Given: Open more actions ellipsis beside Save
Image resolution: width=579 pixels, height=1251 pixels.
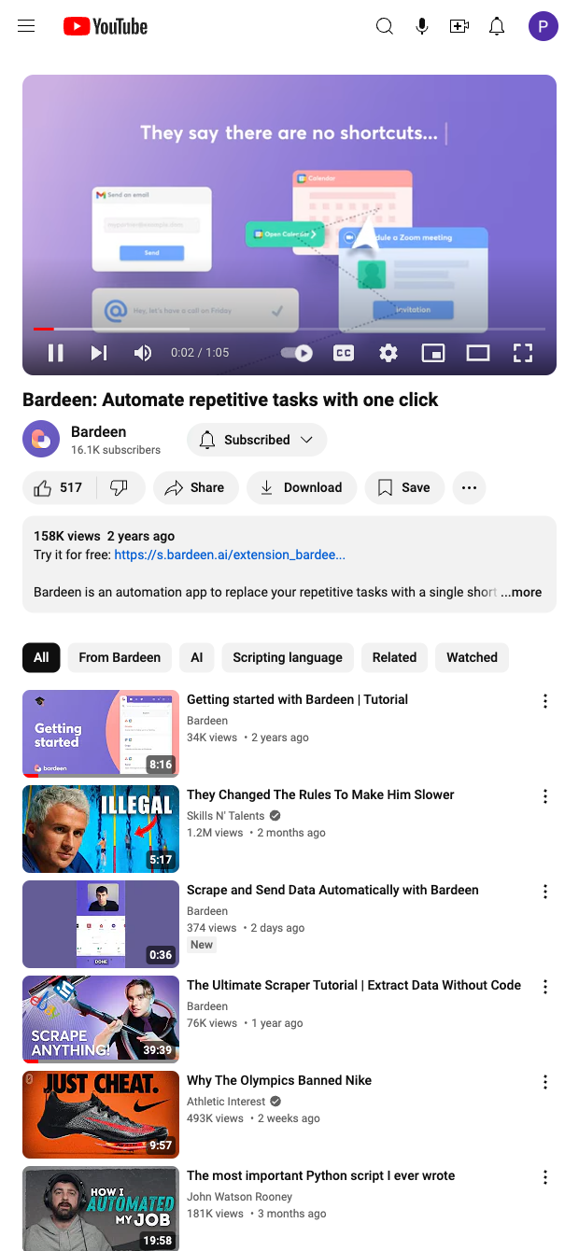Looking at the screenshot, I should [470, 487].
